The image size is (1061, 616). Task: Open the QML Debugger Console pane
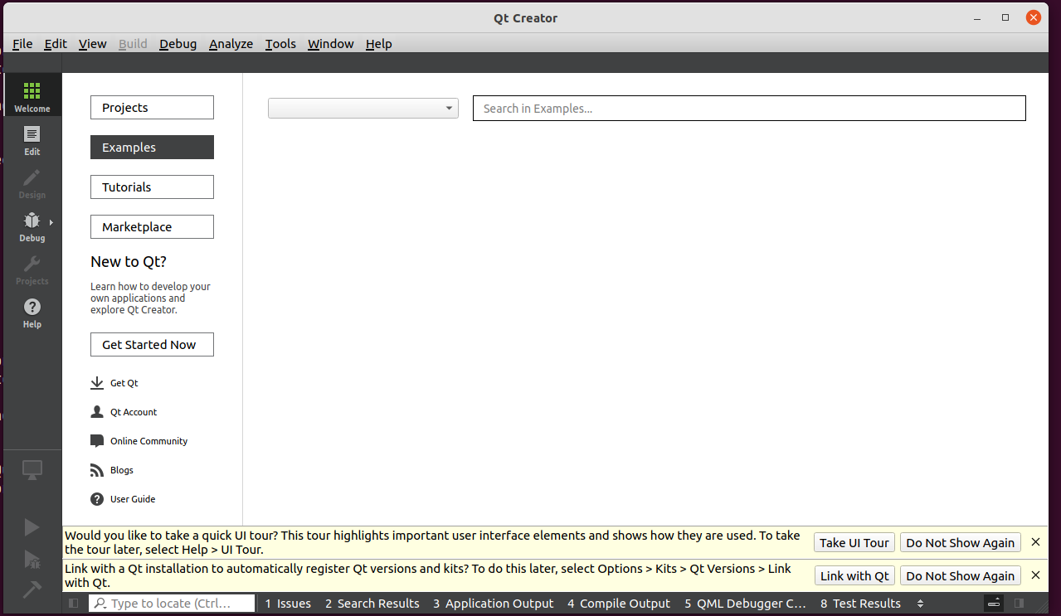pyautogui.click(x=745, y=604)
